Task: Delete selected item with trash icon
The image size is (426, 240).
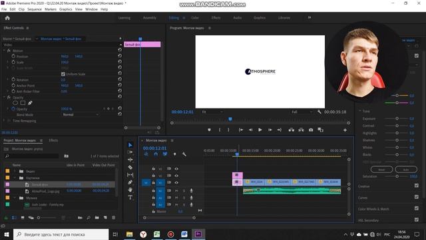Action: [x=114, y=218]
